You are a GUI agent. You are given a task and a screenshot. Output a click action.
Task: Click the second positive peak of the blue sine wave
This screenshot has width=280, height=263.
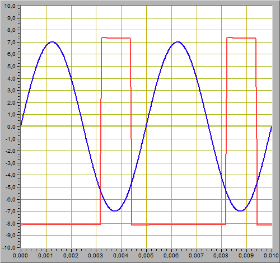(178, 42)
